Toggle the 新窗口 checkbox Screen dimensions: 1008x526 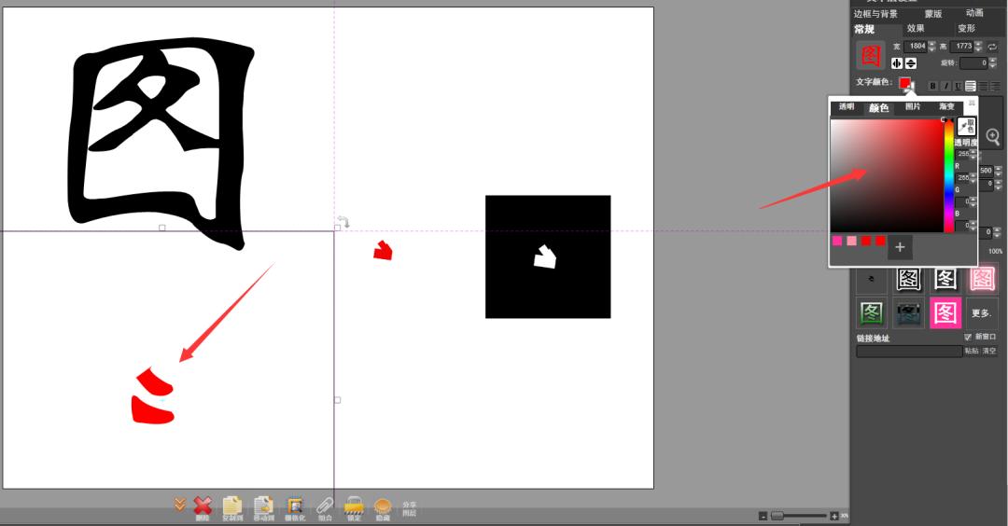coord(968,337)
